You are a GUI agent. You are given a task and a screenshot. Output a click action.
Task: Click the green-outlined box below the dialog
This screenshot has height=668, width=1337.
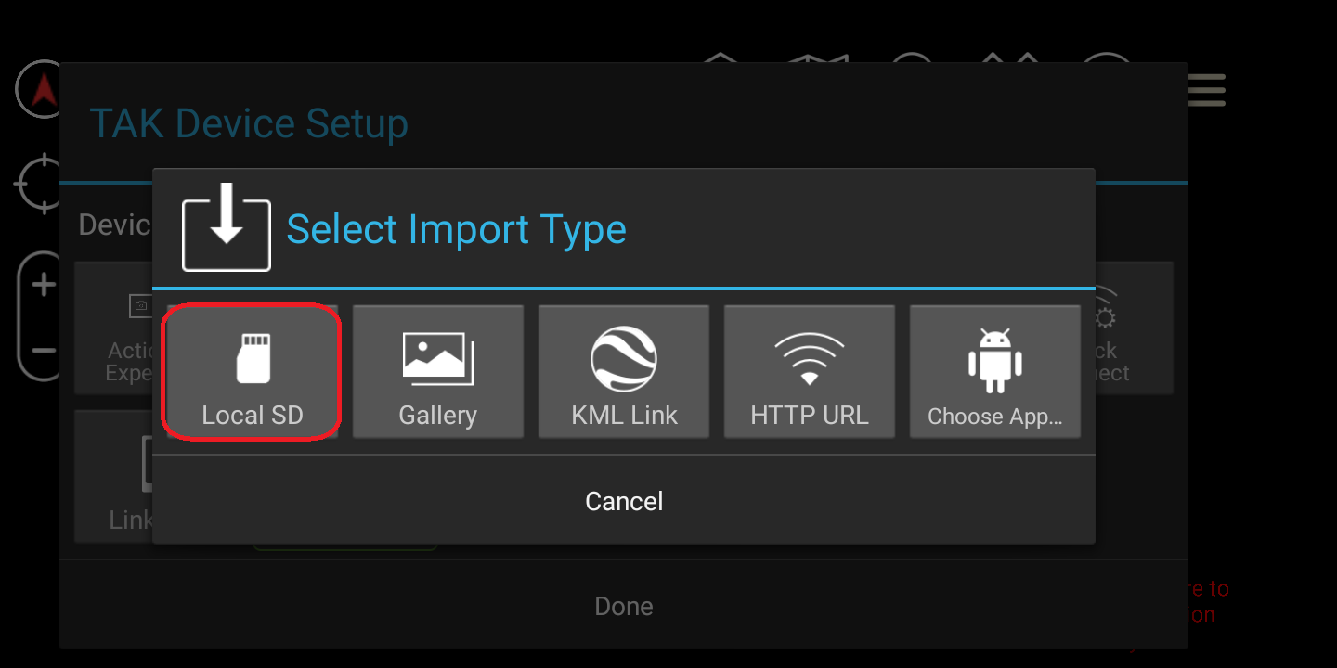tap(344, 547)
